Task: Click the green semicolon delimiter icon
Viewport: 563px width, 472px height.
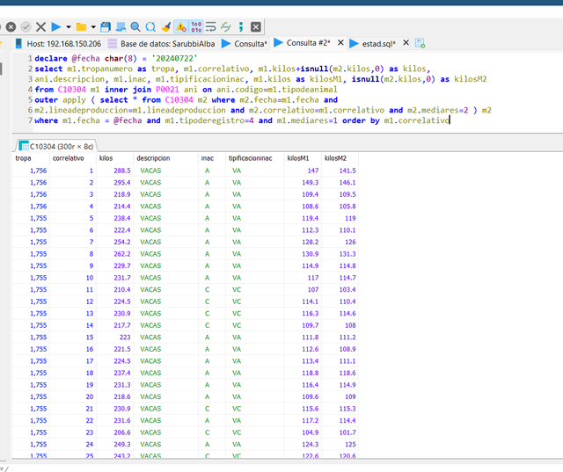Action: point(240,27)
